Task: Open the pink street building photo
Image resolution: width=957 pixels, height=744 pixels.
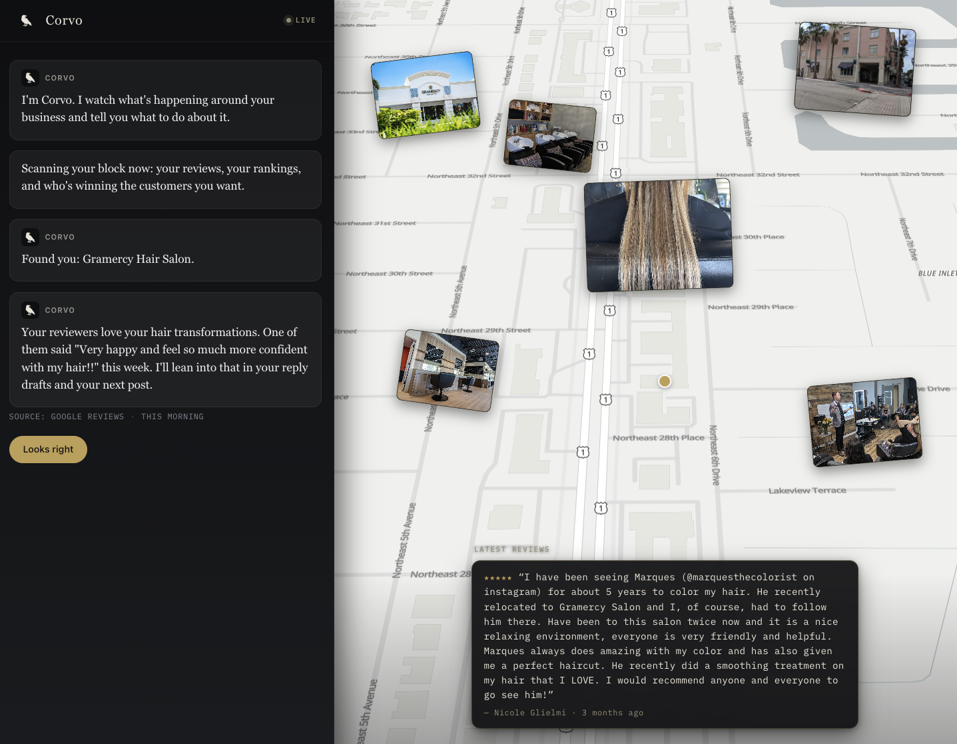Action: (x=854, y=69)
